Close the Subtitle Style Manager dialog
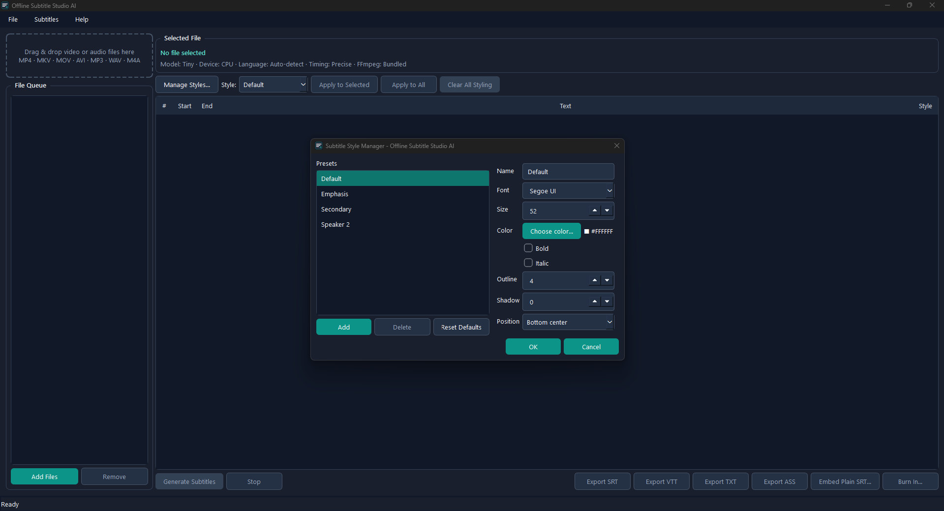Viewport: 944px width, 511px height. click(x=616, y=146)
